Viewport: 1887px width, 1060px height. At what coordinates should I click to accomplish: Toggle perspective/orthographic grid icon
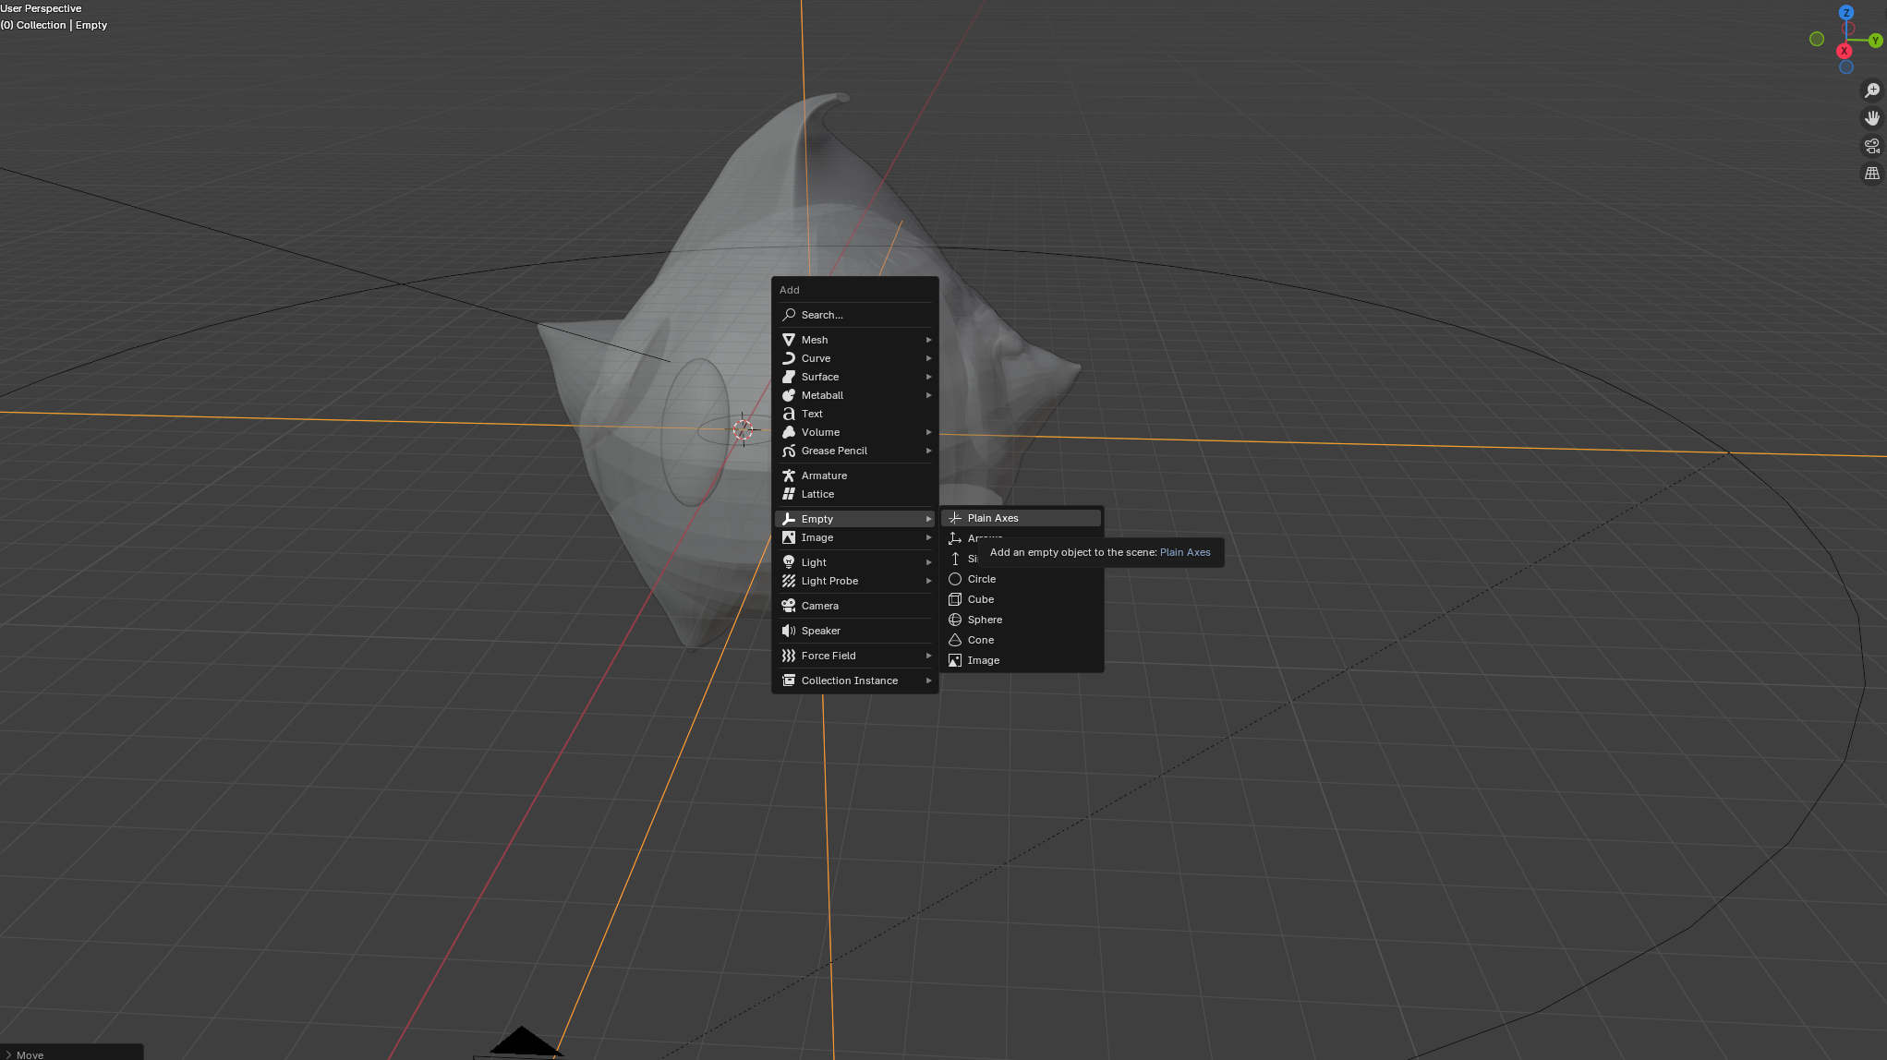coord(1871,174)
